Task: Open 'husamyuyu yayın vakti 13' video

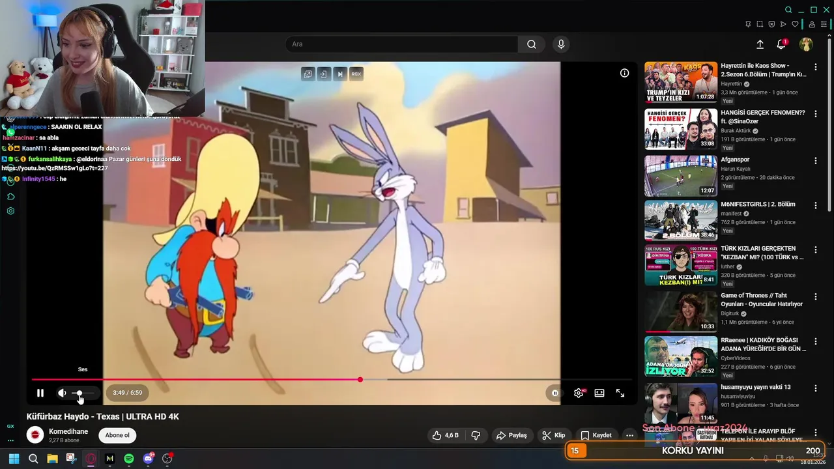Action: pos(755,387)
